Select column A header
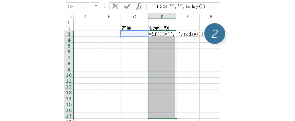The image size is (295, 121). tap(85, 17)
